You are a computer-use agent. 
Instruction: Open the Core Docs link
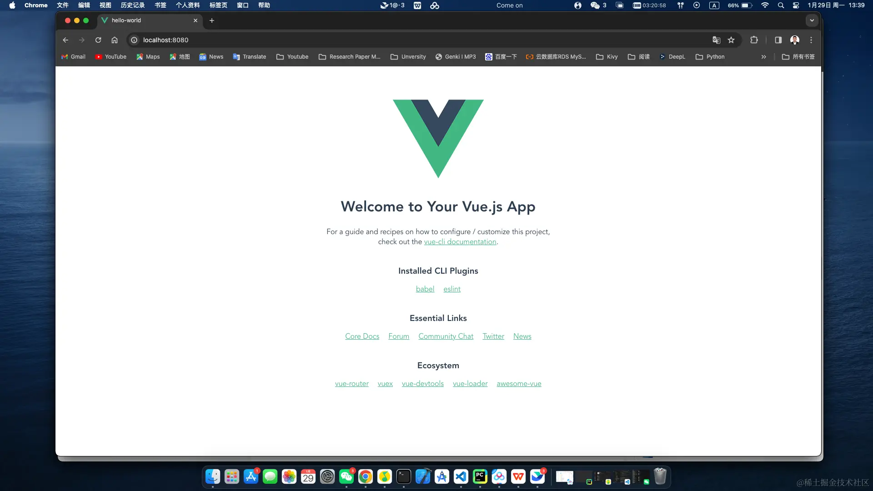click(x=362, y=336)
